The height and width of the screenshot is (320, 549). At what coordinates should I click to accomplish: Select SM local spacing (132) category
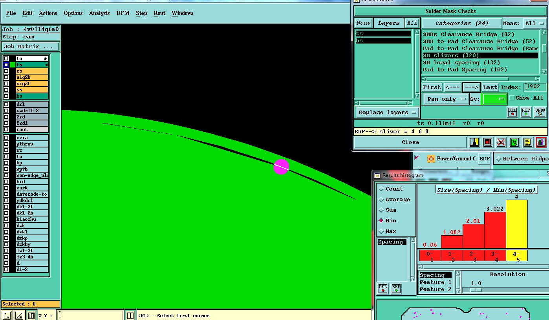480,63
